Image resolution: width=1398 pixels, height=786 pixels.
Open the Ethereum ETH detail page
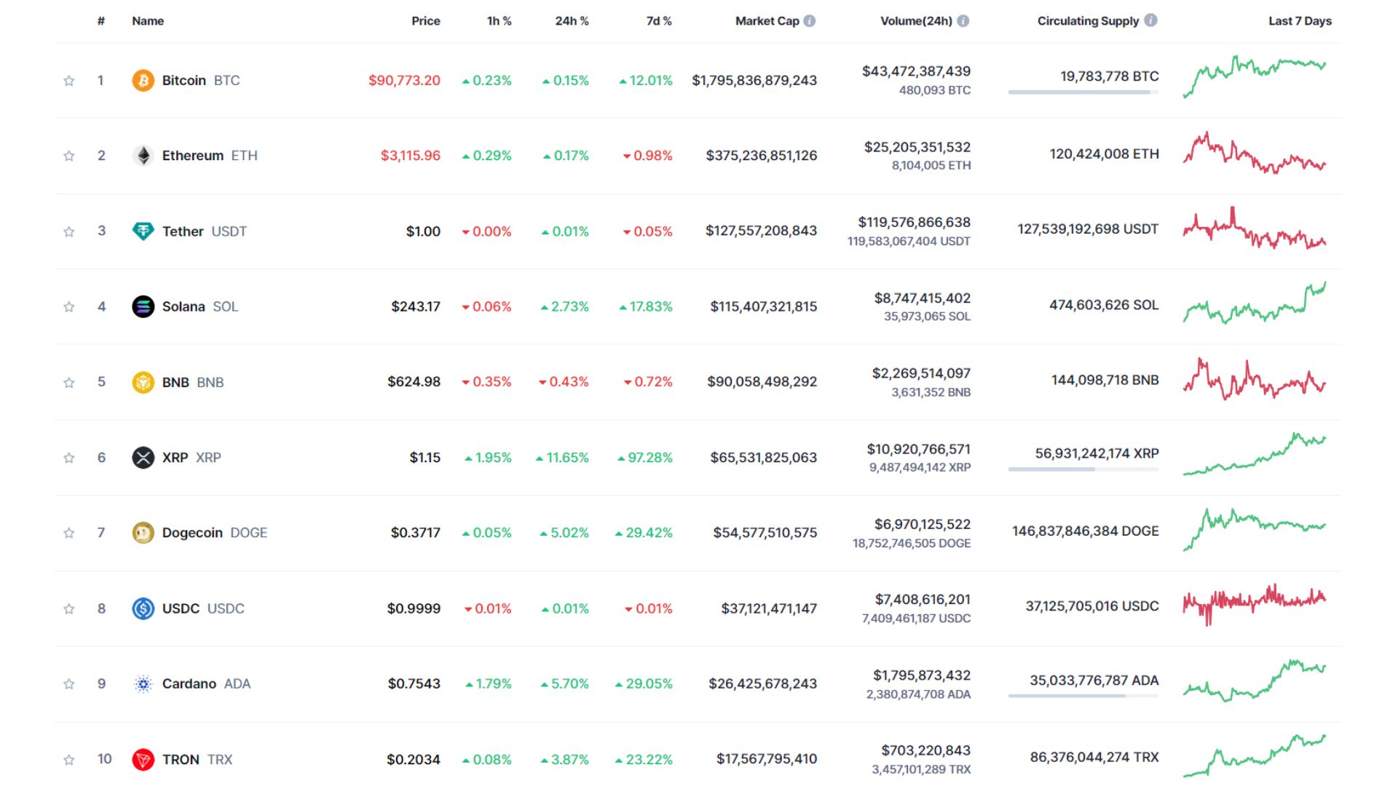click(194, 155)
